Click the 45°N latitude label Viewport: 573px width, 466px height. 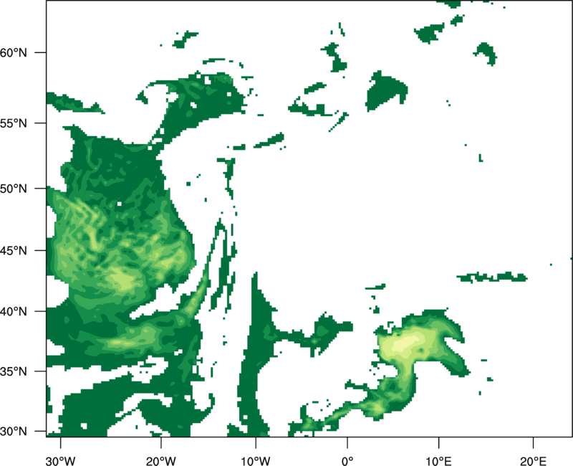tap(14, 250)
